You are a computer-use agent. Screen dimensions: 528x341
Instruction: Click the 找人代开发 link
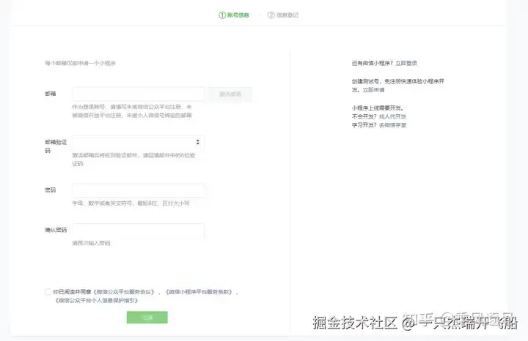tap(392, 116)
